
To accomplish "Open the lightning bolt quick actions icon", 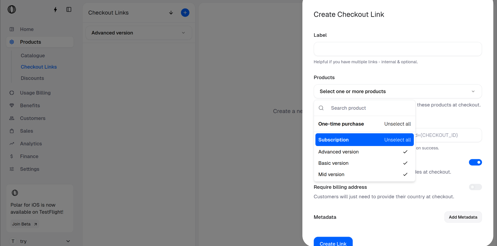I will (55, 10).
